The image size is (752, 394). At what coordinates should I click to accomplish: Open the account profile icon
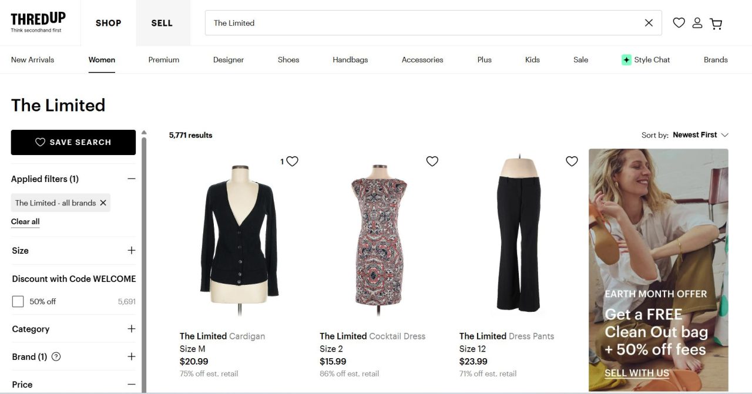point(697,23)
